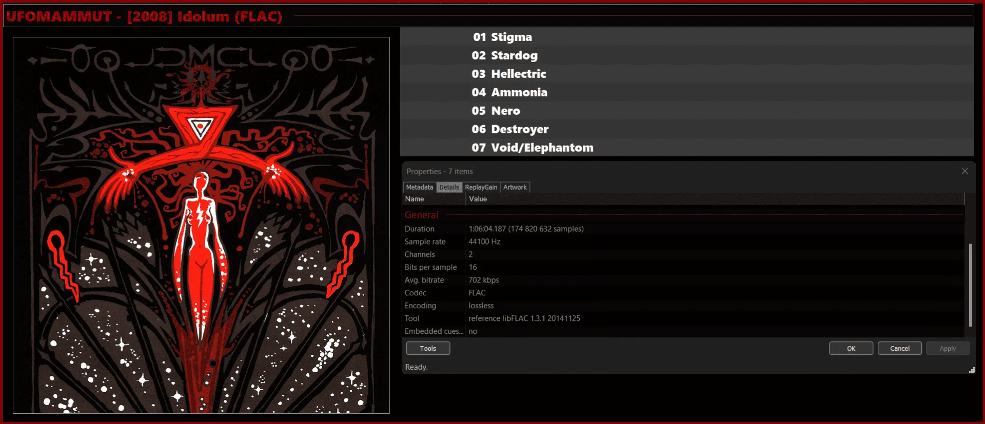985x424 pixels.
Task: Select track 06 Destroyer
Action: [x=687, y=129]
